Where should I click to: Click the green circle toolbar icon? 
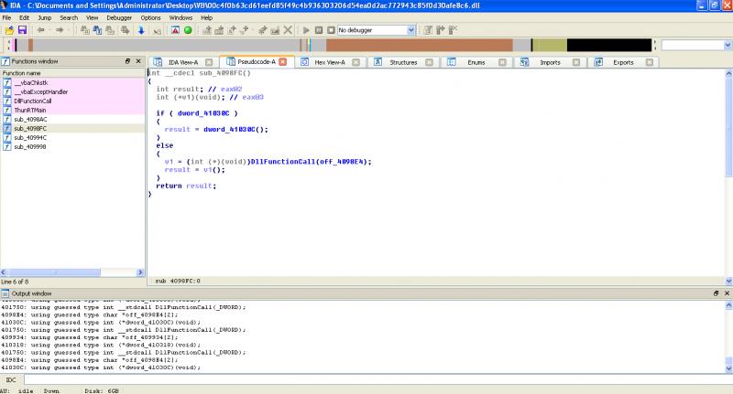pos(188,30)
